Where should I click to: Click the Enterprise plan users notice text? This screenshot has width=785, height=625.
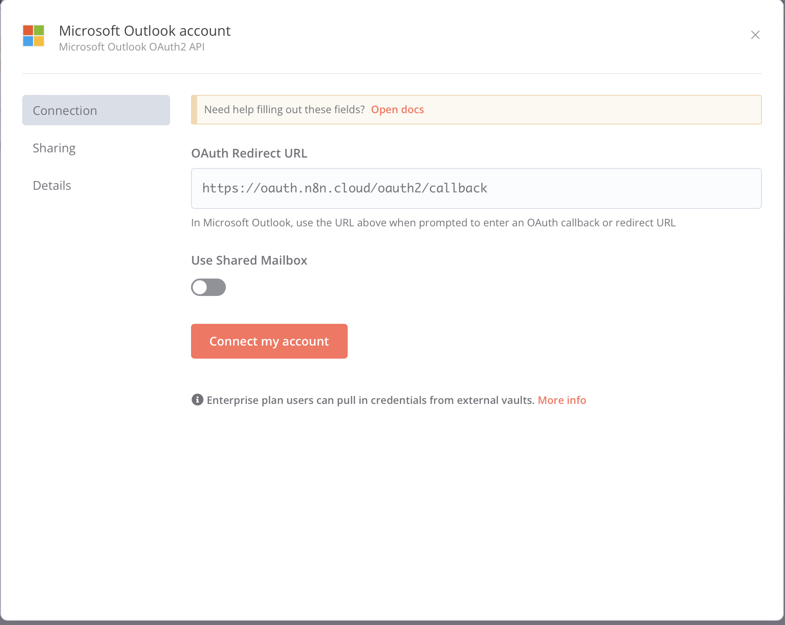pyautogui.click(x=370, y=400)
